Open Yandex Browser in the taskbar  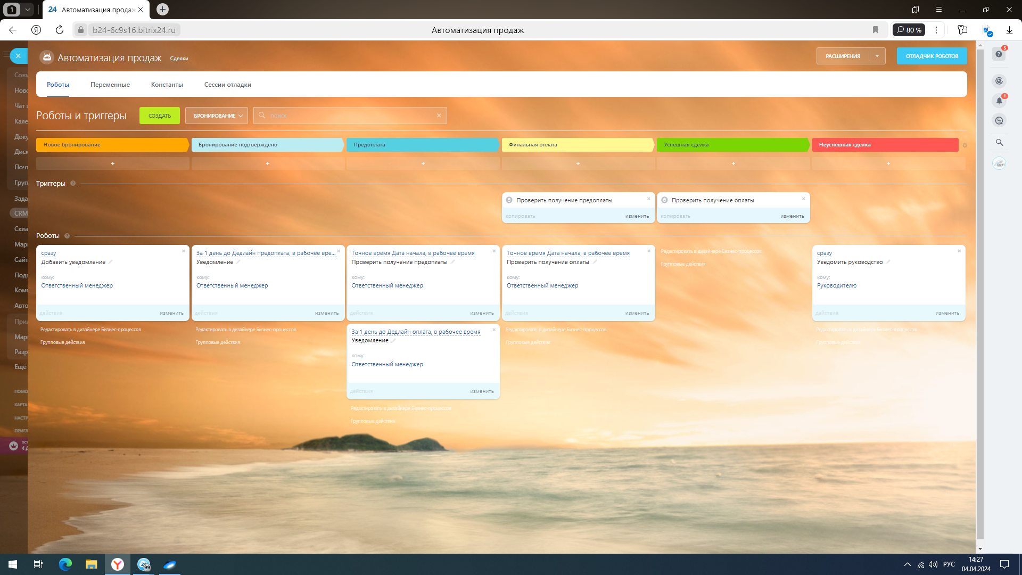click(118, 564)
